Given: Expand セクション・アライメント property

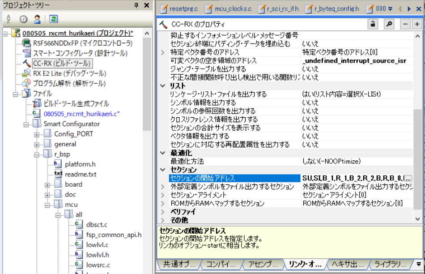Looking at the screenshot, I should click(x=163, y=195).
